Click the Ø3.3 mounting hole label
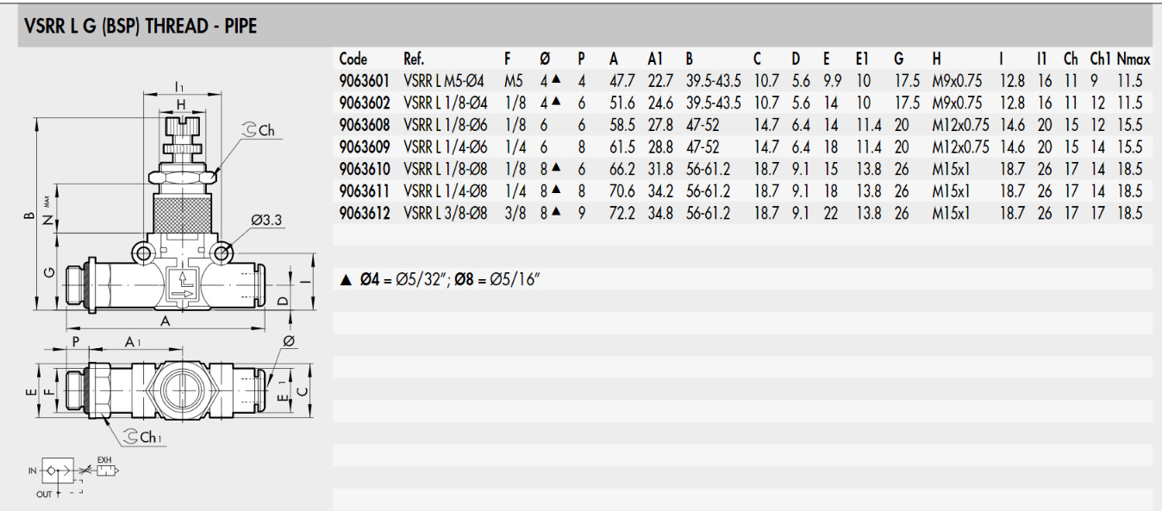The image size is (1162, 511). tap(266, 221)
